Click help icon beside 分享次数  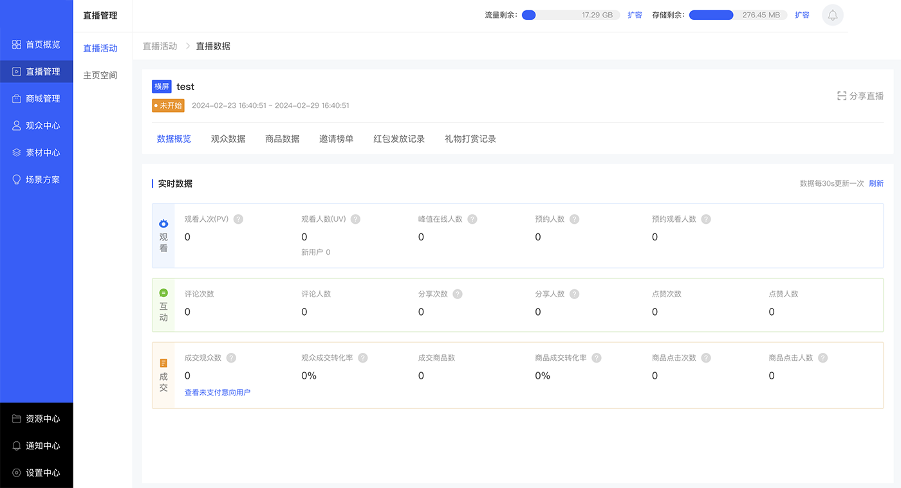458,294
